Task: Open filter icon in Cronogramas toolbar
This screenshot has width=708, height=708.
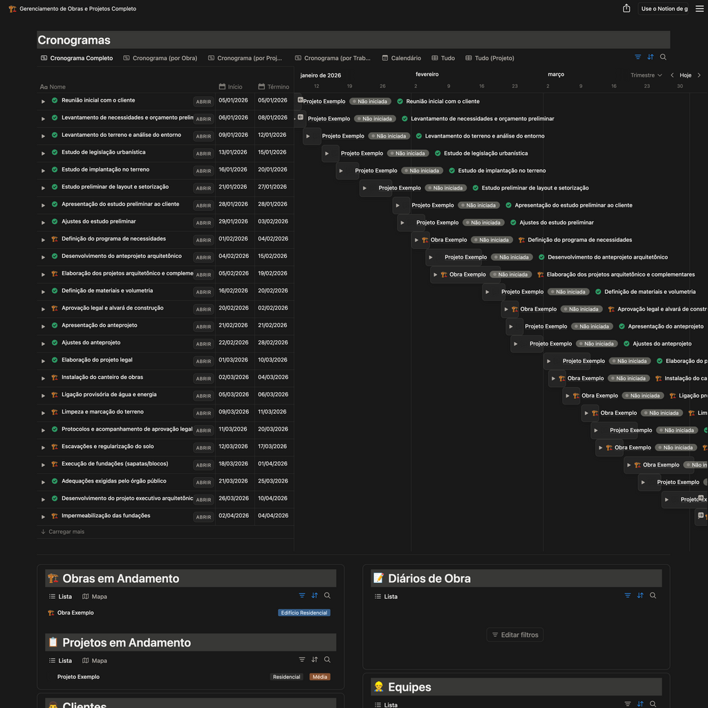Action: point(637,57)
